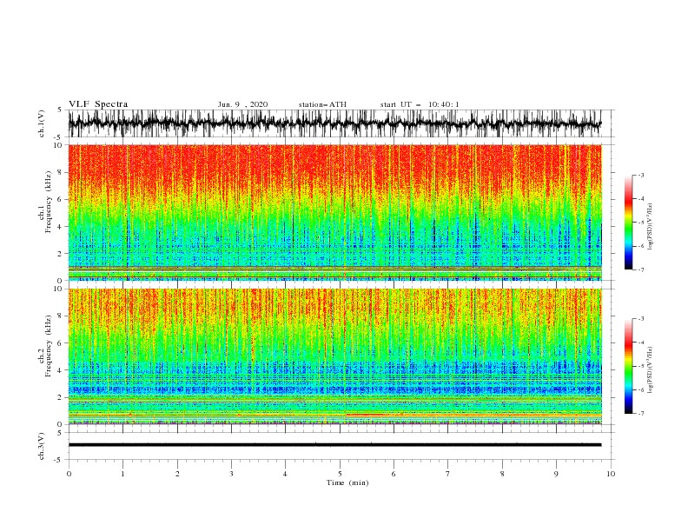Click time axis tick label "9"
This screenshot has width=688, height=532.
click(x=556, y=474)
